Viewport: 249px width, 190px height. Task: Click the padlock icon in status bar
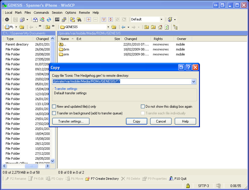point(188,186)
